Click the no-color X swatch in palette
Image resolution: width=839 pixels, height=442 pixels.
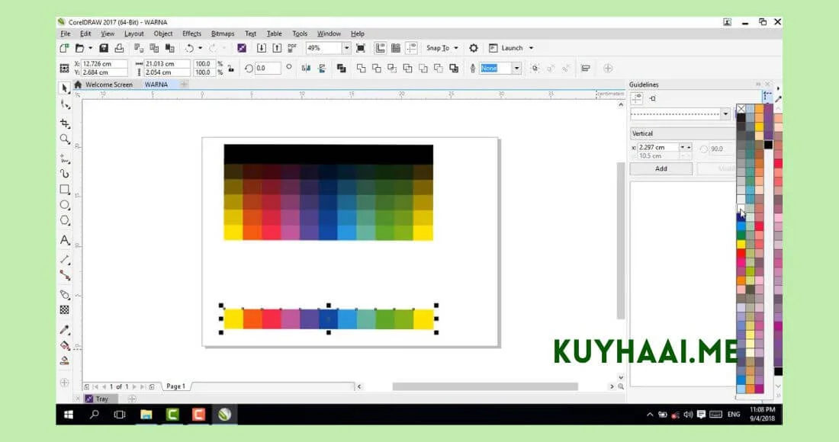[741, 108]
